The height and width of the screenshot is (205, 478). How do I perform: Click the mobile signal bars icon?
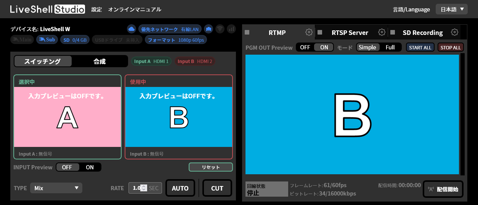coord(231,29)
